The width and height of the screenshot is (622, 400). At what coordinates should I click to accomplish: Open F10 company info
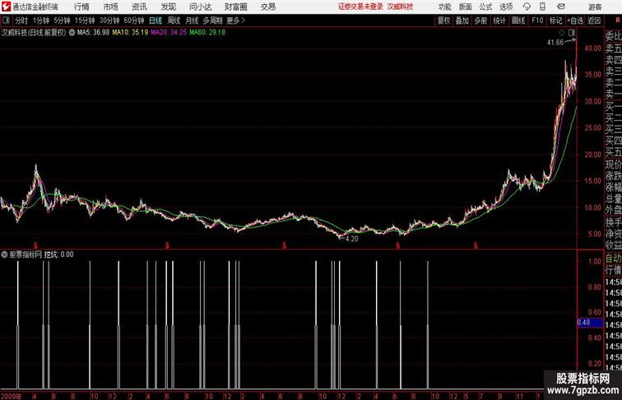point(537,21)
